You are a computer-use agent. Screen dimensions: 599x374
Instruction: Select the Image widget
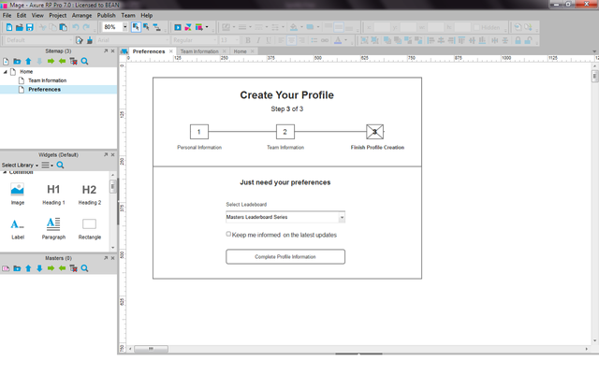click(18, 194)
